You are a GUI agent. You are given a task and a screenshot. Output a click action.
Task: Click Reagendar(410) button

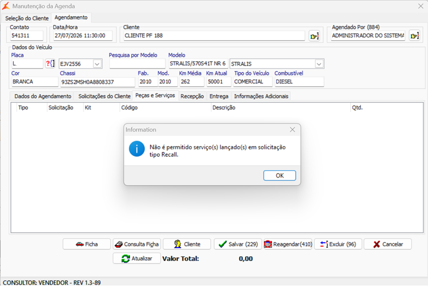click(288, 244)
